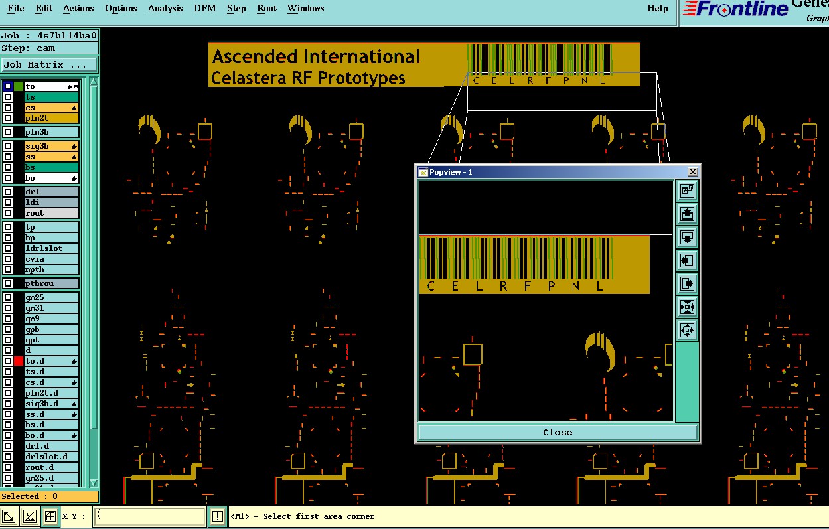
Task: Toggle the grid snap icon next to X Y
Action: (x=50, y=516)
